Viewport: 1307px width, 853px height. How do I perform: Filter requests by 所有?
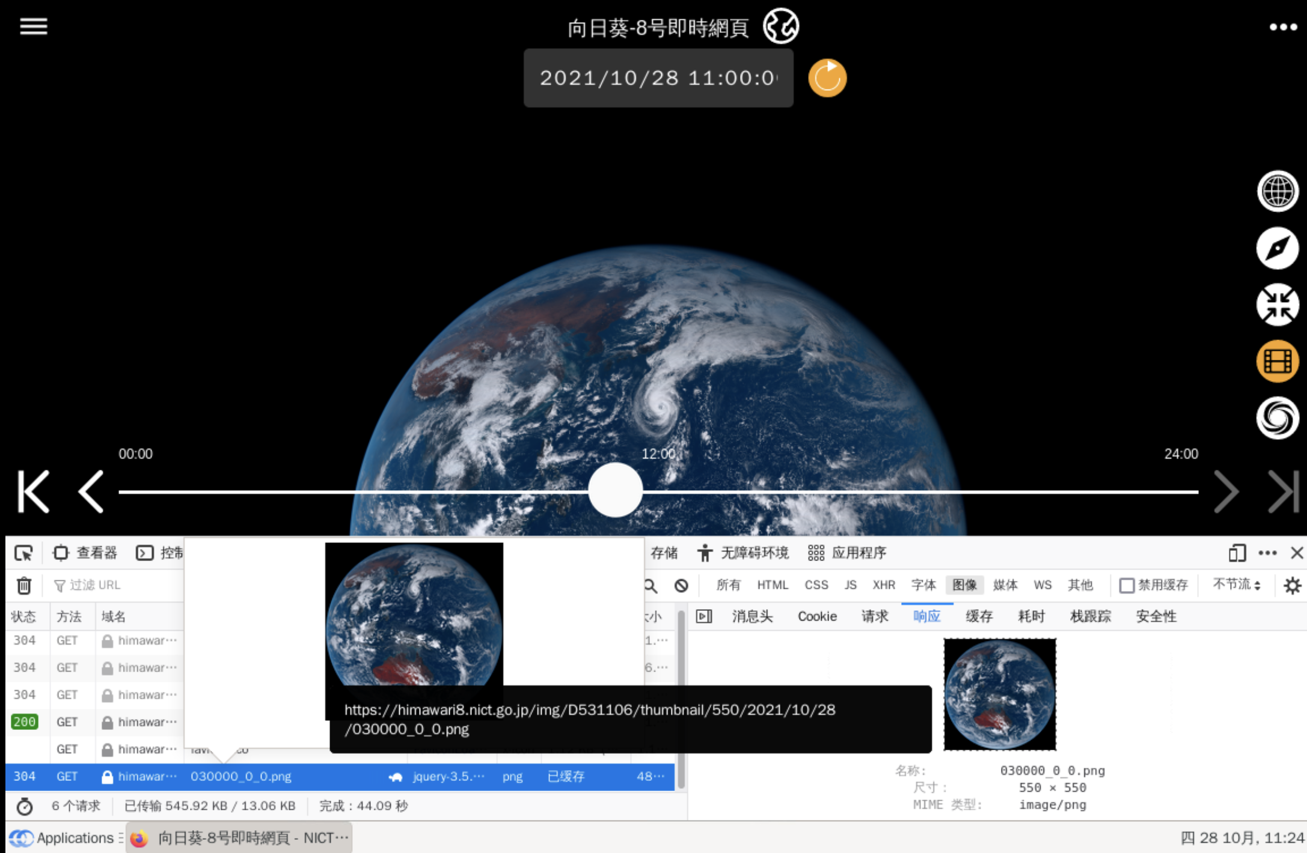pyautogui.click(x=728, y=585)
